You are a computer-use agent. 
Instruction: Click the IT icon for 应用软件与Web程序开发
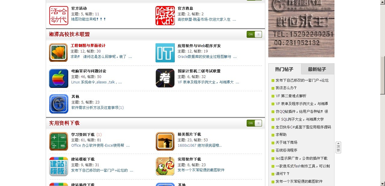click(x=165, y=52)
